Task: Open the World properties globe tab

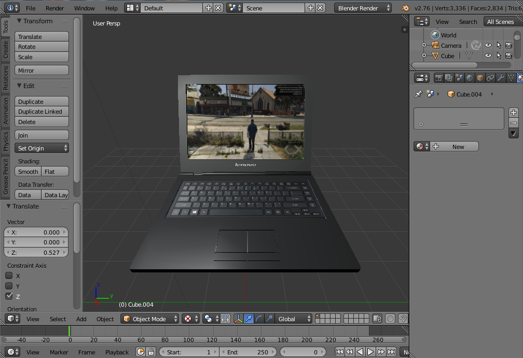Action: click(470, 78)
